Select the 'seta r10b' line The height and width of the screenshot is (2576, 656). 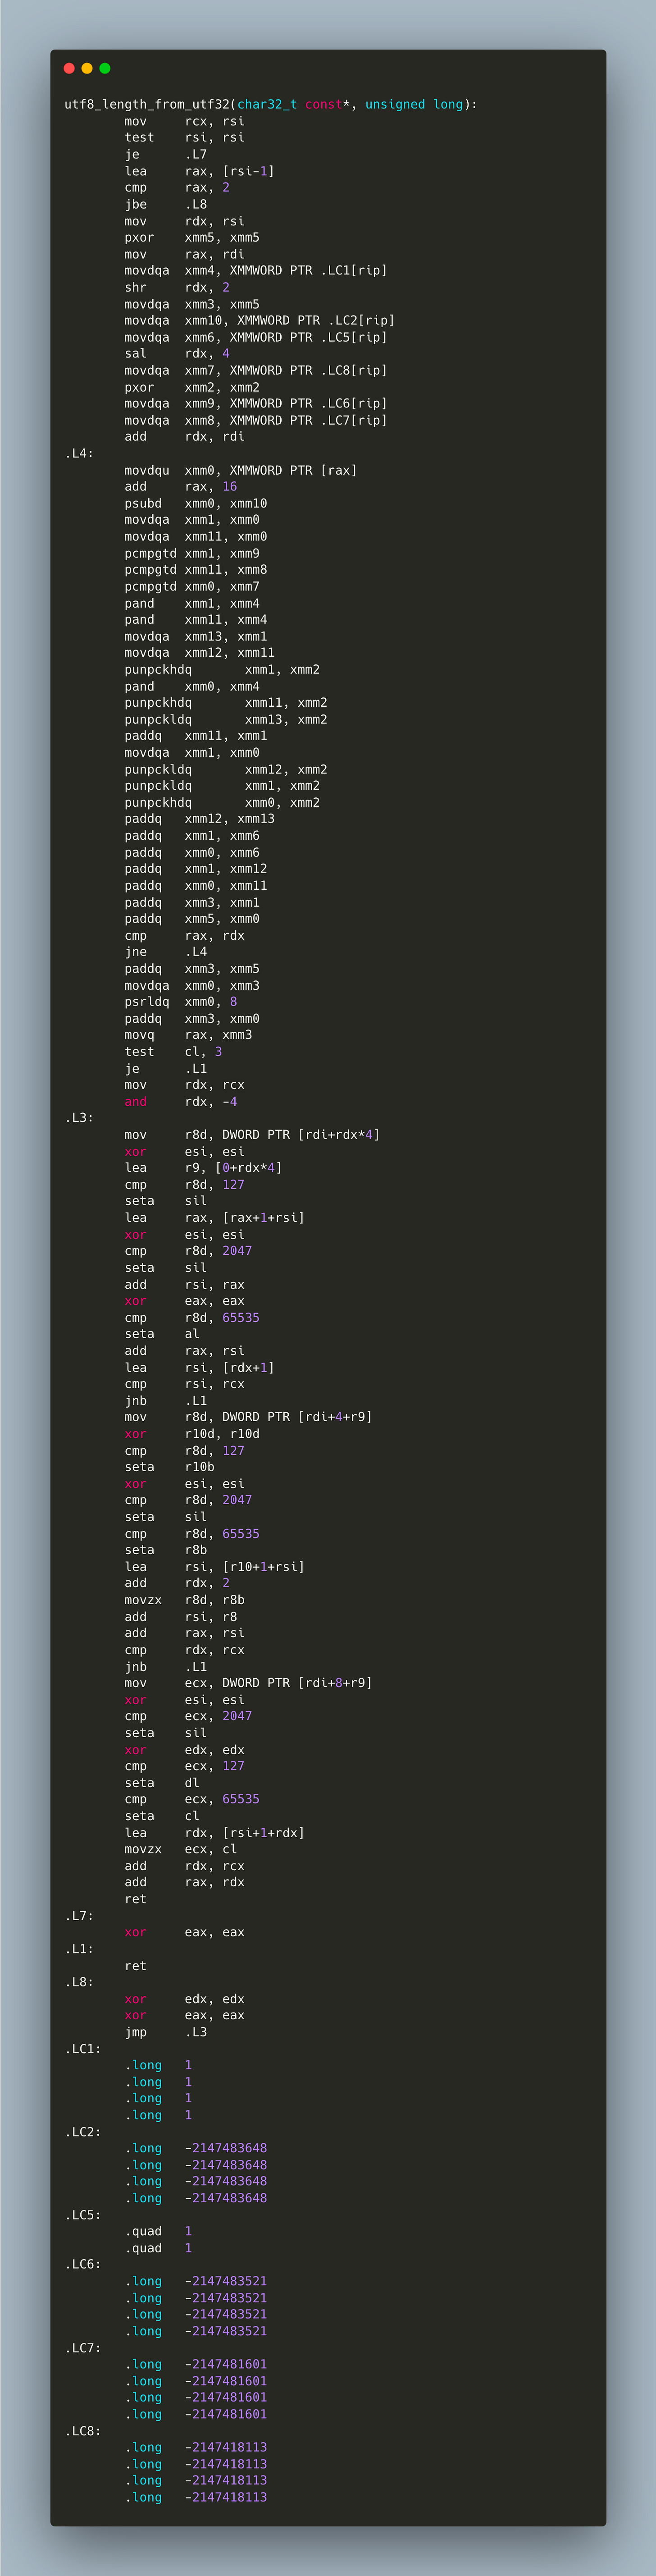169,1467
